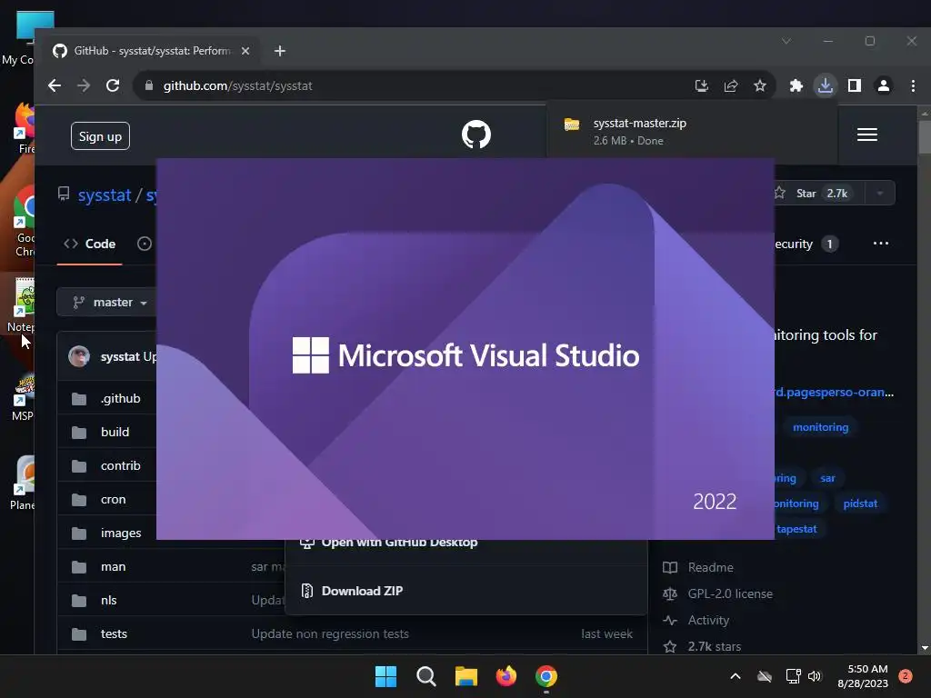Viewport: 931px width, 698px height.
Task: Click the monitoring topic tag
Action: (821, 427)
